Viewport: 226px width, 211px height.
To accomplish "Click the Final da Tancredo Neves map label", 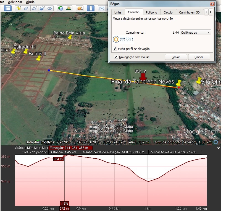I will point(143,82).
